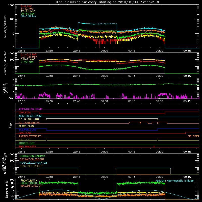Pick the GAP_FLAG label

tap(25, 112)
